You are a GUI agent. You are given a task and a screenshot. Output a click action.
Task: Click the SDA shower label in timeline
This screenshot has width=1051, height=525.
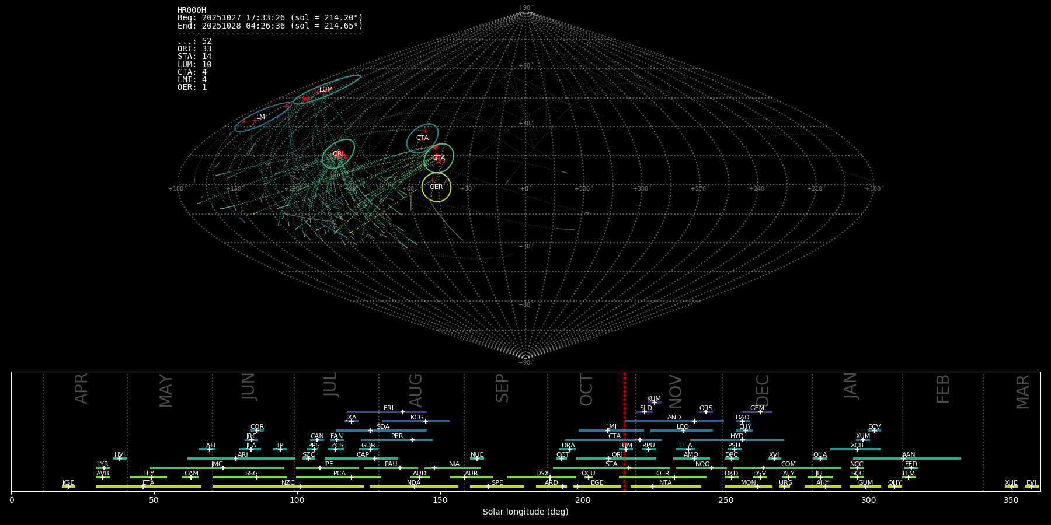pos(383,427)
